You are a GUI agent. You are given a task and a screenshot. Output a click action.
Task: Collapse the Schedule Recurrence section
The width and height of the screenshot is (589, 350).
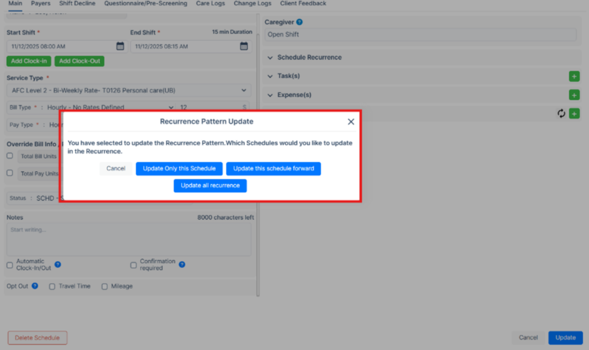pyautogui.click(x=270, y=57)
